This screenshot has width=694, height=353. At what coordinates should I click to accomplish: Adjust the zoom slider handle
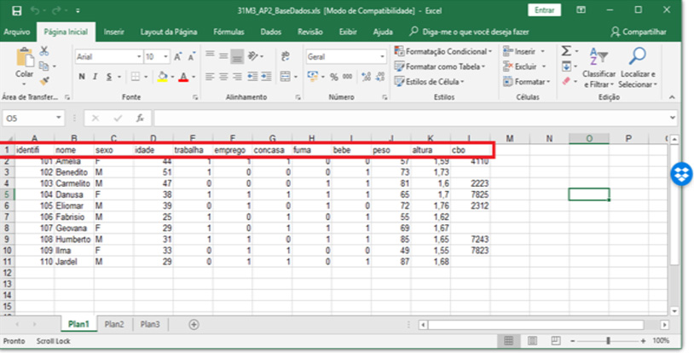click(x=608, y=340)
